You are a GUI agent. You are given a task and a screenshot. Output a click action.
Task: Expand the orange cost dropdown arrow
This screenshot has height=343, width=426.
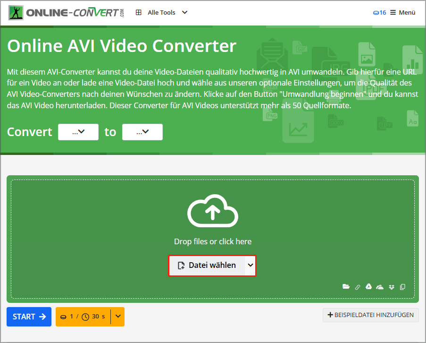click(118, 317)
